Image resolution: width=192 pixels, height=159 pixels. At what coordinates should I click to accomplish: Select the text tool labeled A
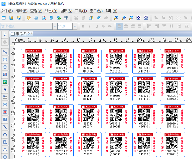(x=5, y=89)
